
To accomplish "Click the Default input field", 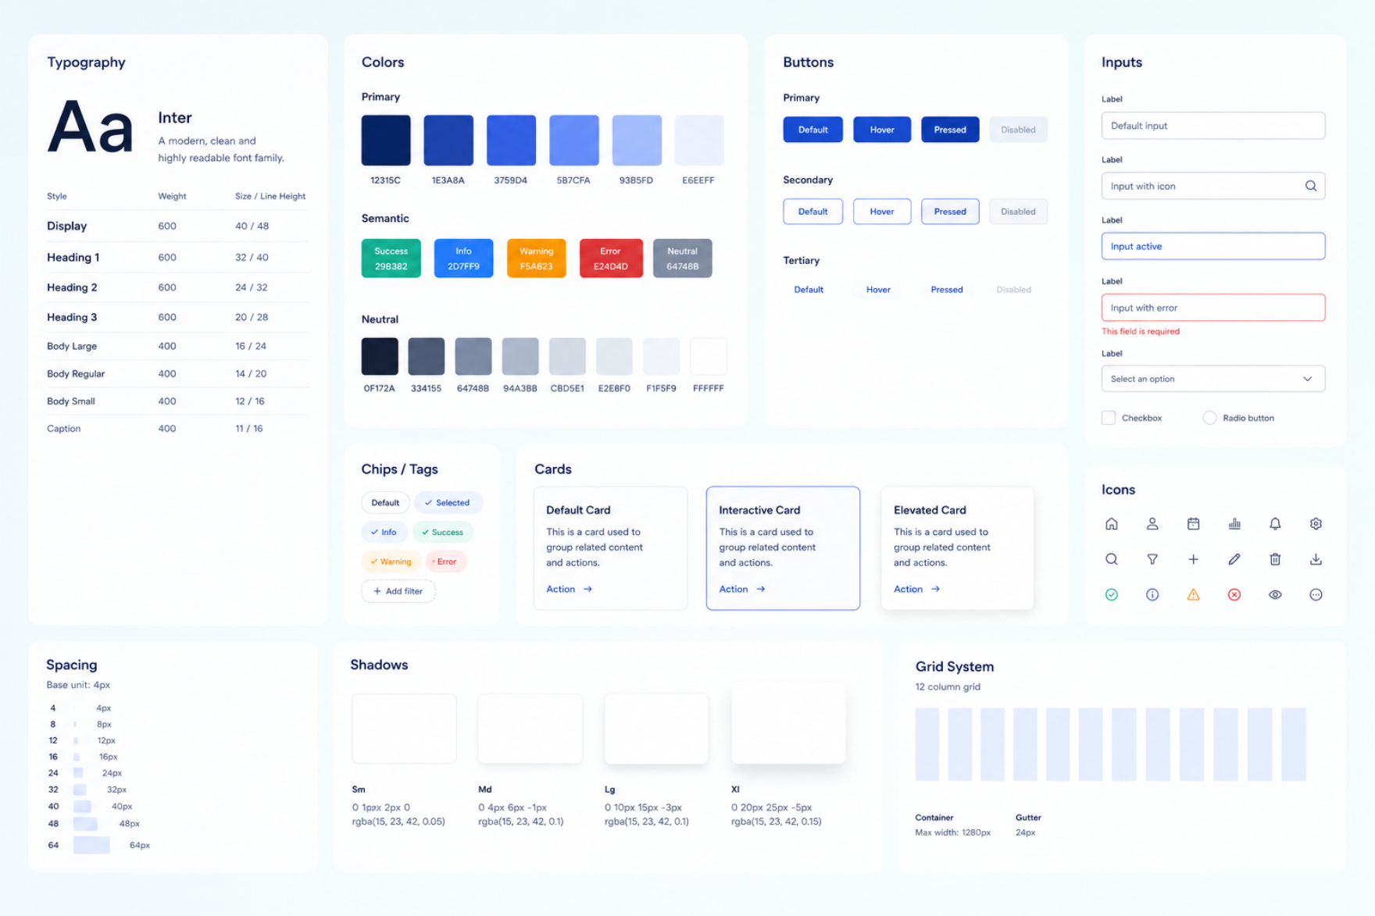I will (x=1212, y=126).
